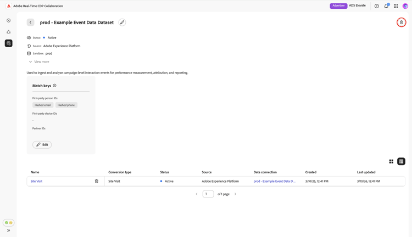Show Match keys info tooltip icon

pyautogui.click(x=54, y=86)
